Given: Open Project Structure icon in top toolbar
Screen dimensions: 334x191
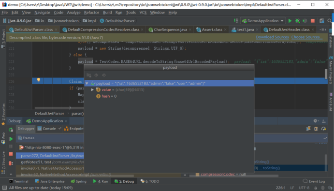Looking at the screenshot, I should pos(321,21).
